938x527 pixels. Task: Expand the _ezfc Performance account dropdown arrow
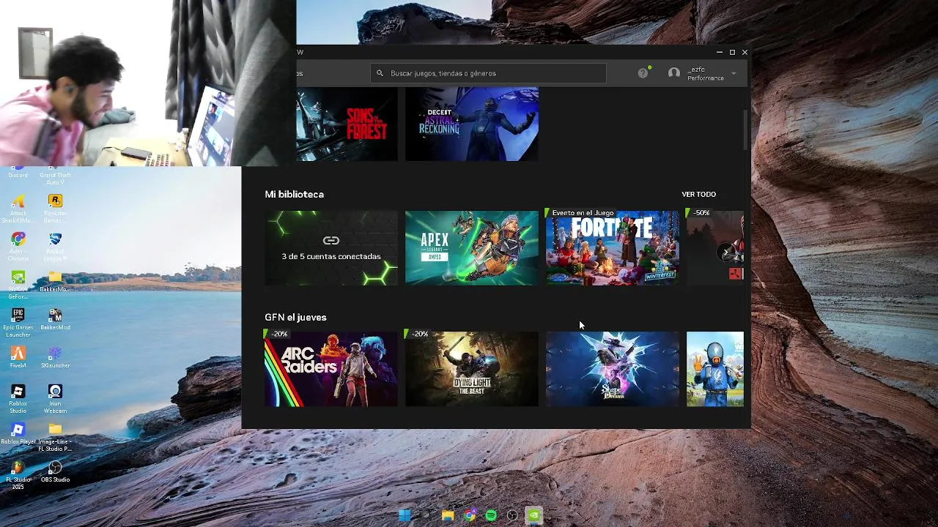point(734,73)
